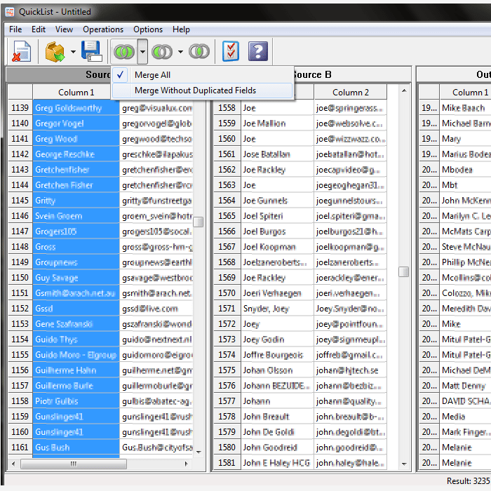Screen dimensions: 491x491
Task: Click Column 1 header in Output panel
Action: tap(465, 93)
